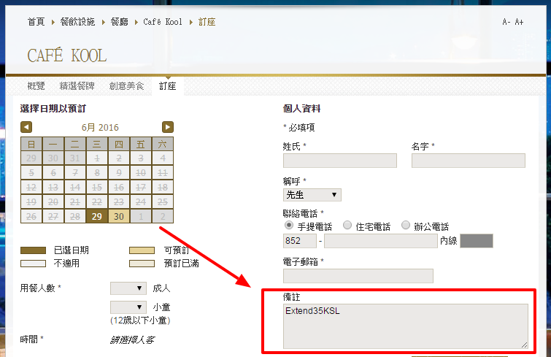Click the 內線 extension field
551x357 pixels.
tap(477, 241)
